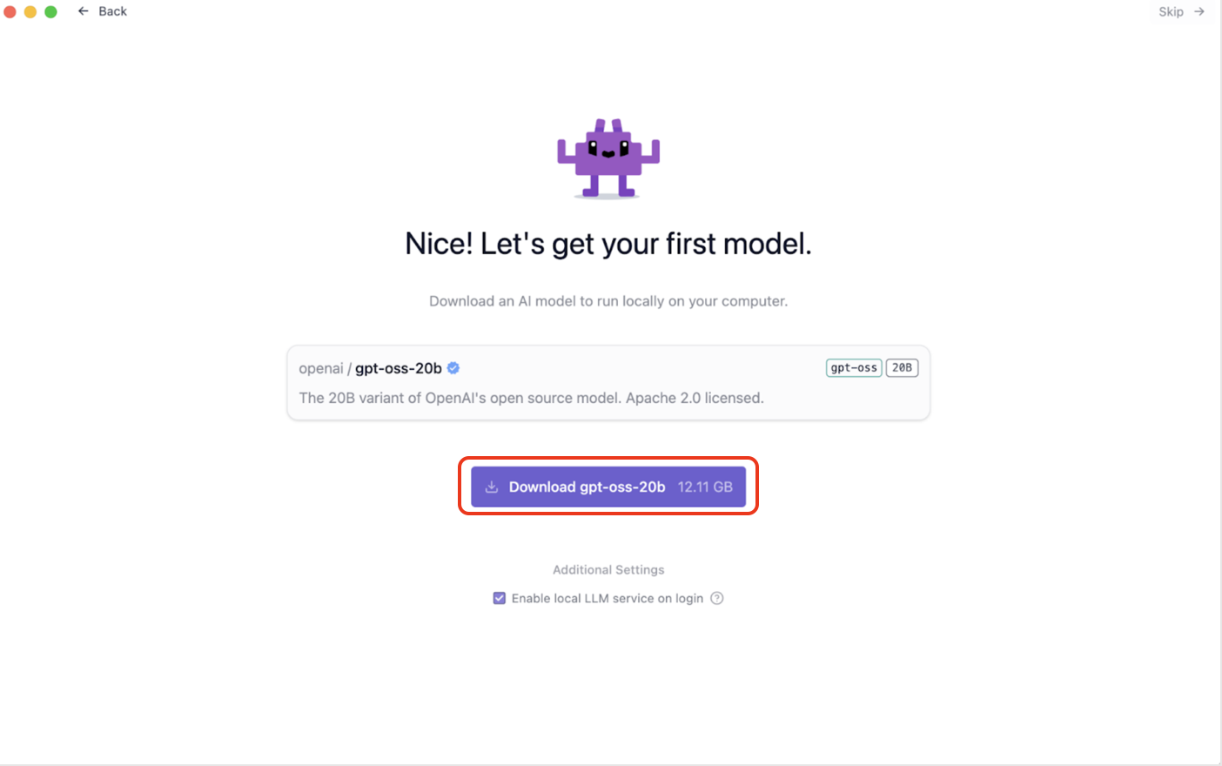Click the help question mark icon
1222x766 pixels.
(x=717, y=598)
